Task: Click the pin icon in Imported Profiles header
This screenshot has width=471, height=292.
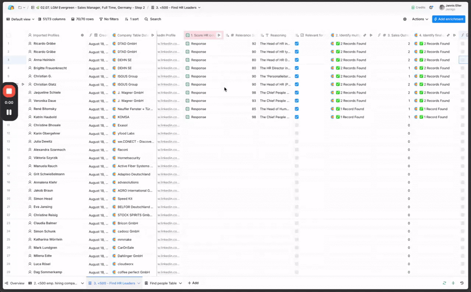Action: 82,35
